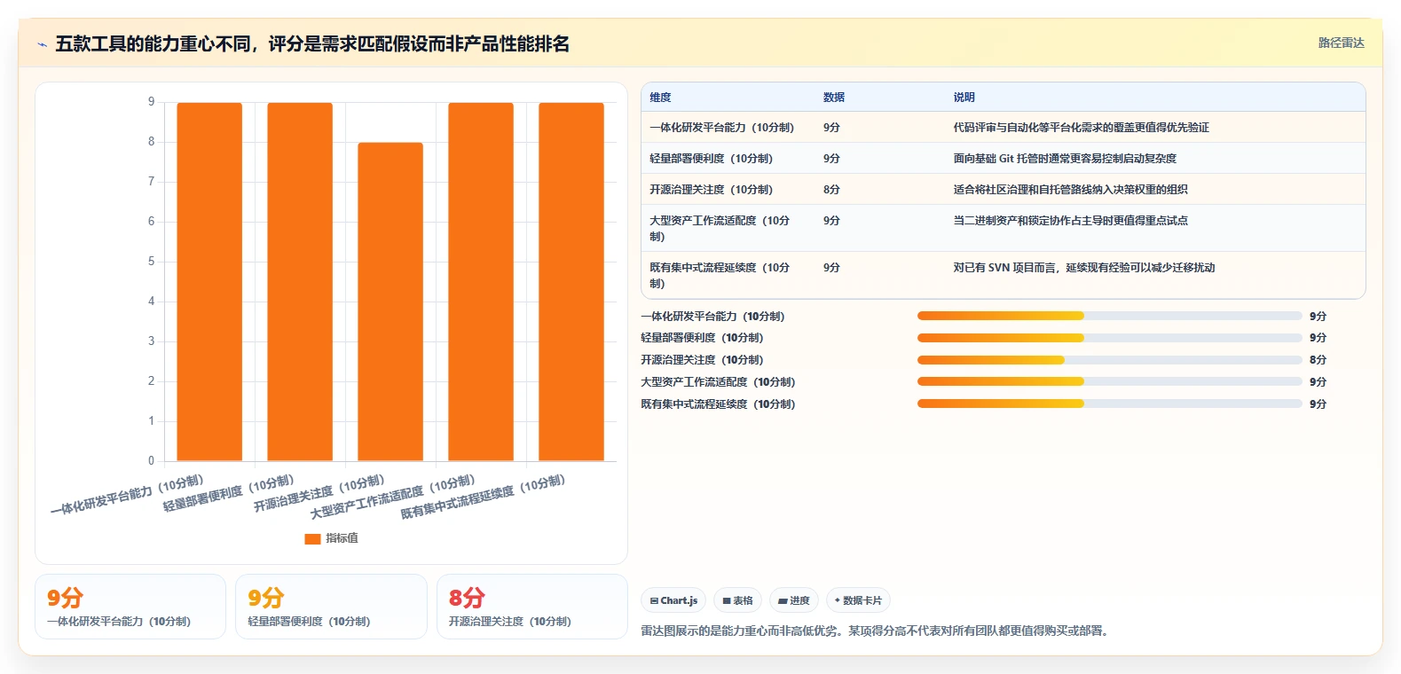Click description 面向基础 Git 托管时通常更容易
1401x674 pixels.
point(1065,159)
